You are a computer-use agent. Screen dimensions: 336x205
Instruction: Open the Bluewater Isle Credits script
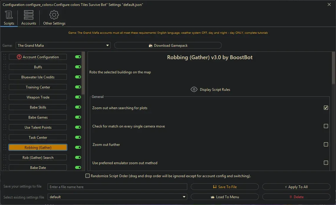coord(38,77)
